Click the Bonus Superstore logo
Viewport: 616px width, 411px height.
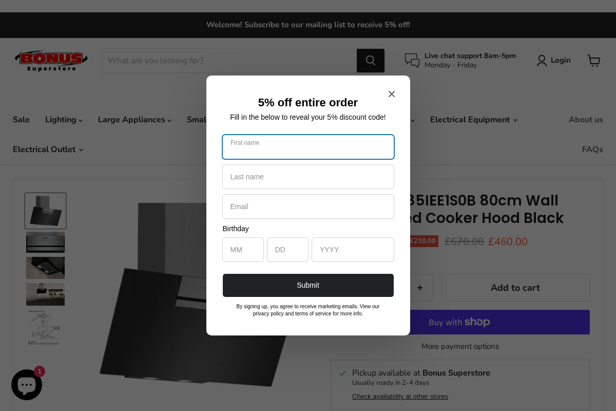(x=51, y=60)
